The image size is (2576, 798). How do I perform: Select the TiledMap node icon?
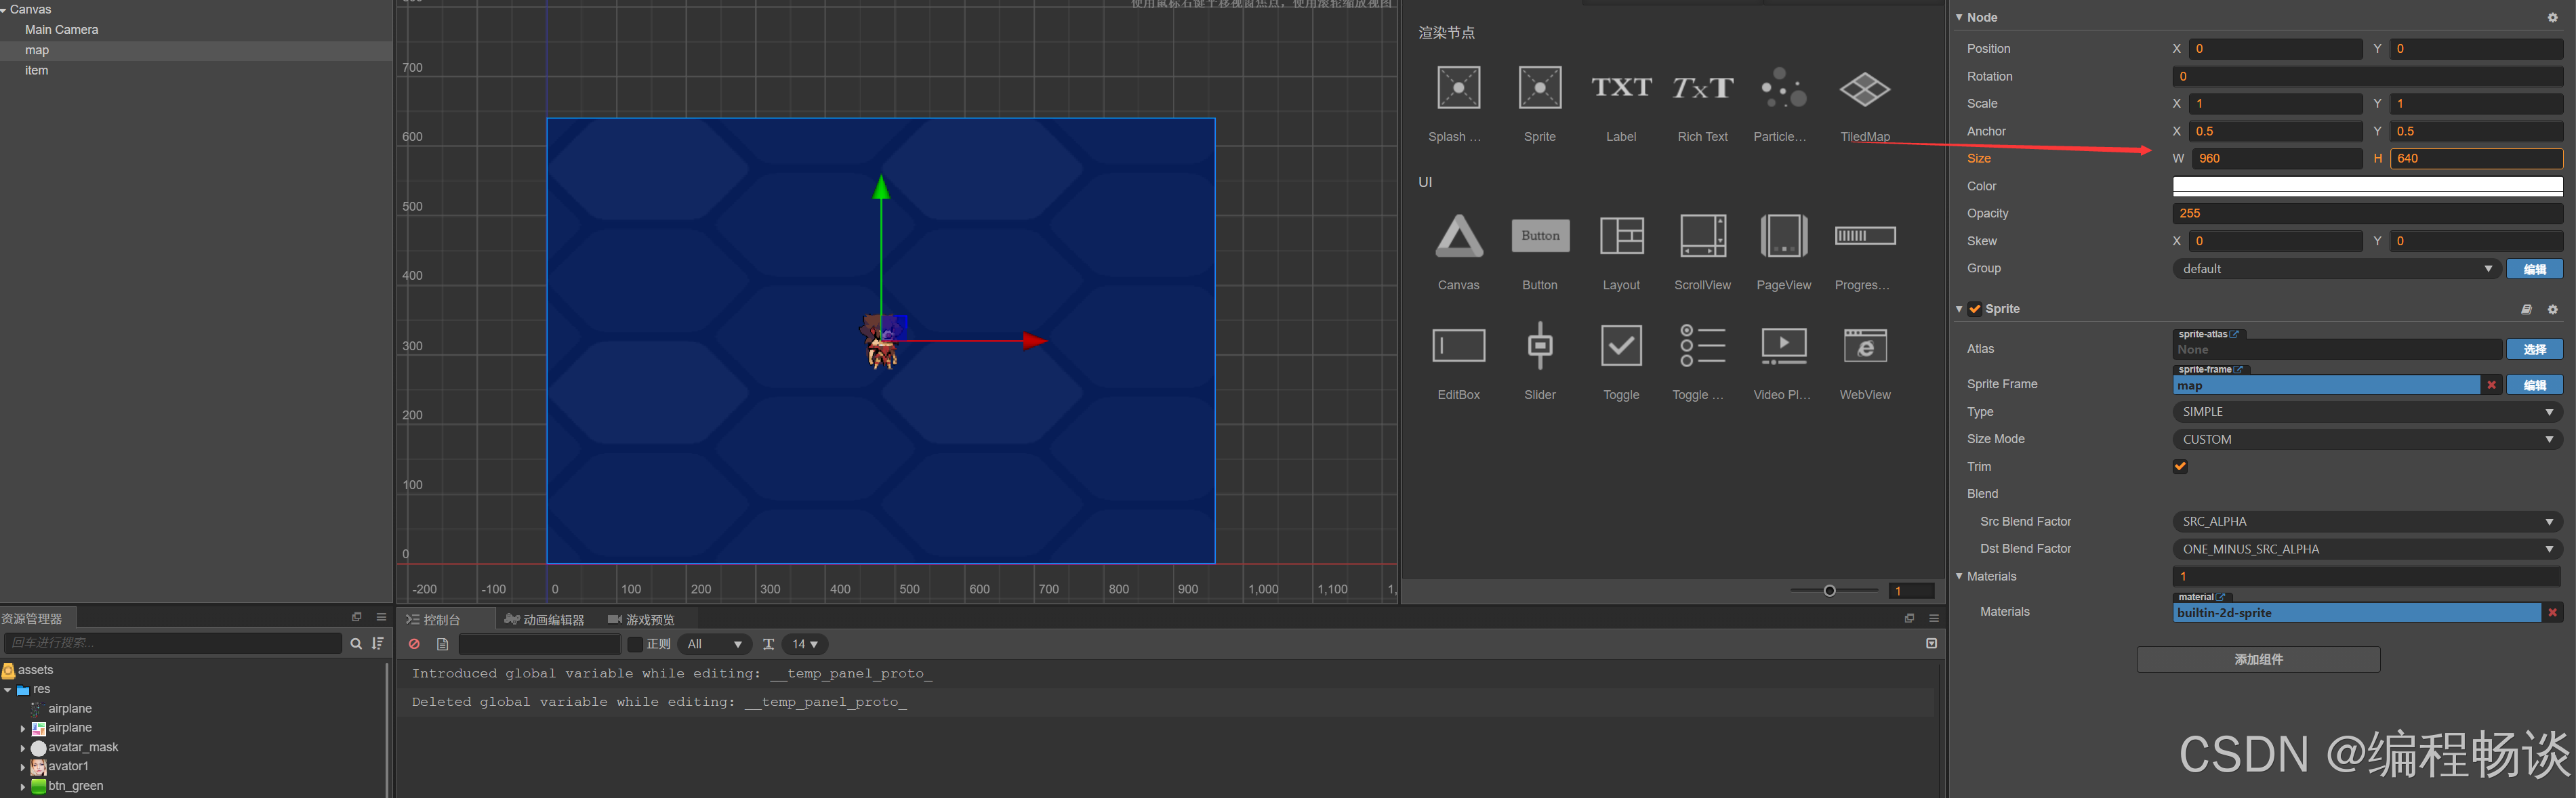(1864, 90)
